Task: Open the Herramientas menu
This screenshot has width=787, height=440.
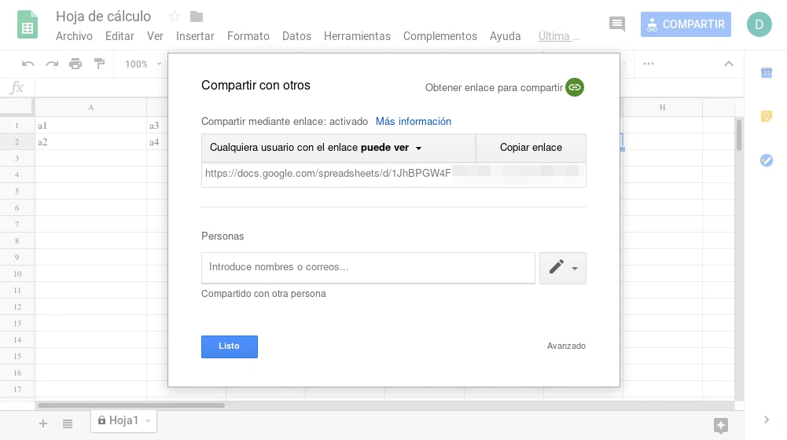Action: tap(357, 36)
